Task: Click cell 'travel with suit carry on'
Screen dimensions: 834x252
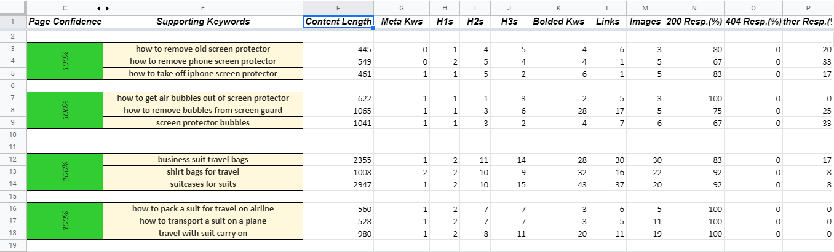Action: pos(203,234)
